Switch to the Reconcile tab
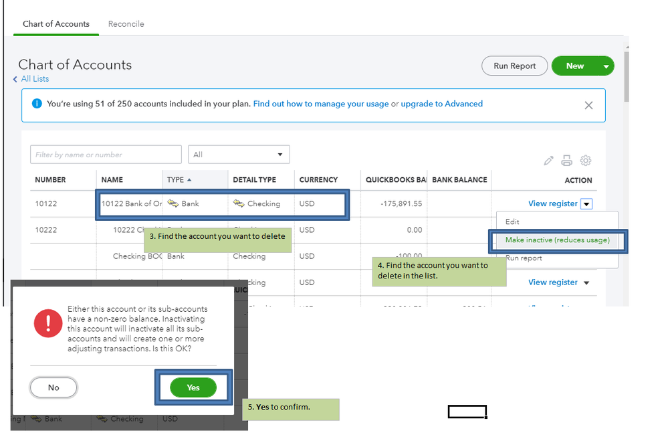Screen dimensions: 668x441 (x=126, y=24)
